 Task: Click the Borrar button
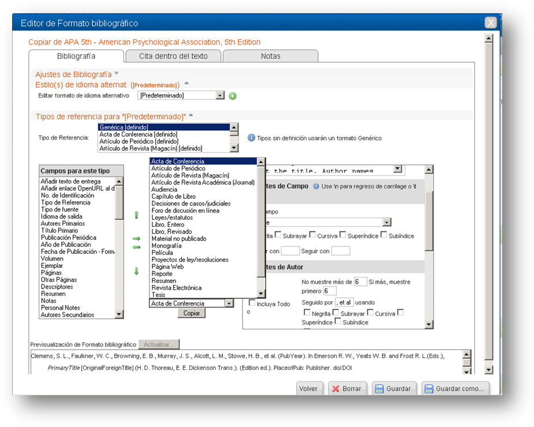coord(348,388)
